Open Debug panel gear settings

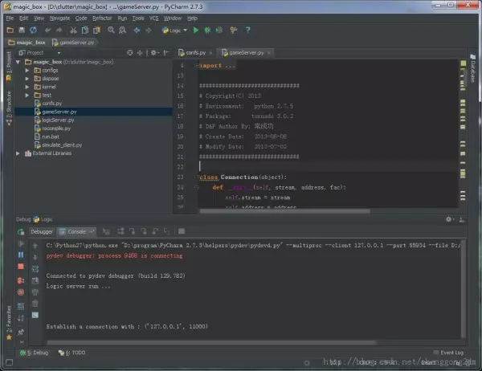click(x=450, y=219)
